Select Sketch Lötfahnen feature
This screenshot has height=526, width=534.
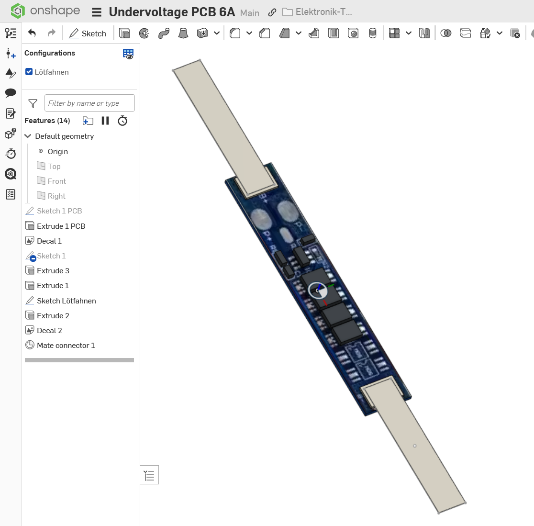(x=61, y=301)
